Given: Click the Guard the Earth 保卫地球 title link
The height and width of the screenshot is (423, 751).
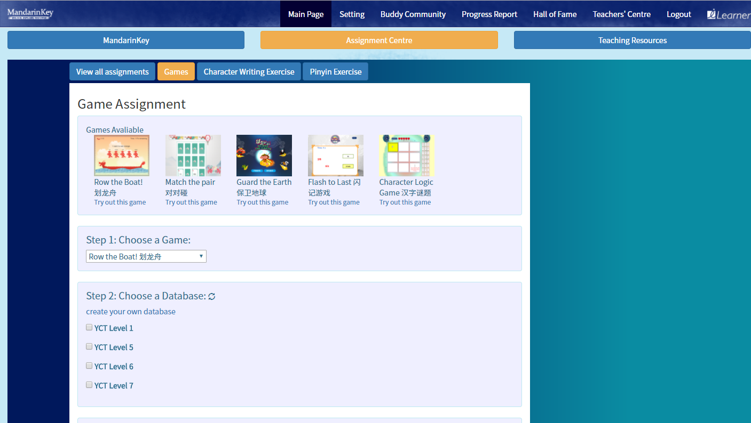Looking at the screenshot, I should (x=264, y=188).
